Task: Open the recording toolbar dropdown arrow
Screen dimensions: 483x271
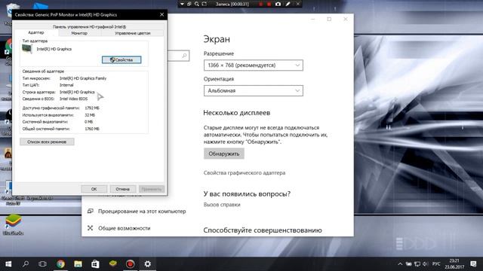Action: tap(182, 4)
